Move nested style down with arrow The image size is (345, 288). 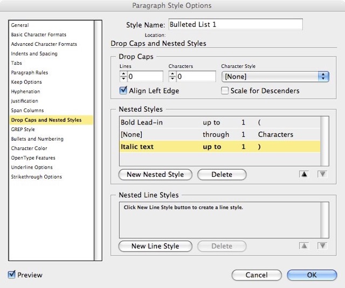(x=322, y=175)
